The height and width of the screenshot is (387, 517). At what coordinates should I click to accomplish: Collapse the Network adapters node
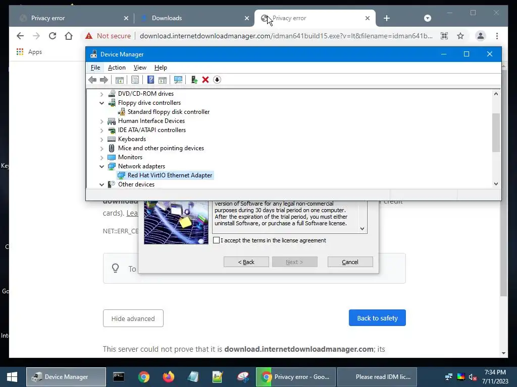[x=101, y=166]
